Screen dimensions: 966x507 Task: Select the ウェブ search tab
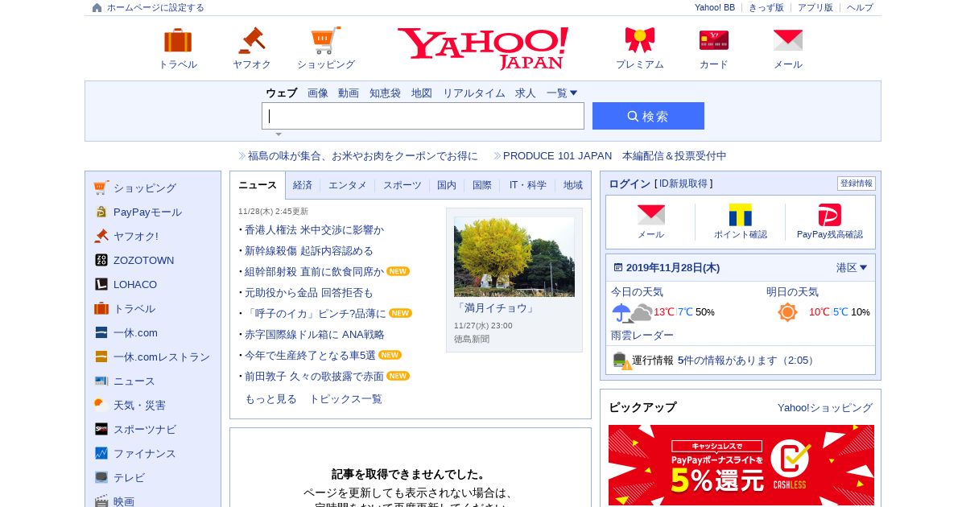(x=281, y=93)
